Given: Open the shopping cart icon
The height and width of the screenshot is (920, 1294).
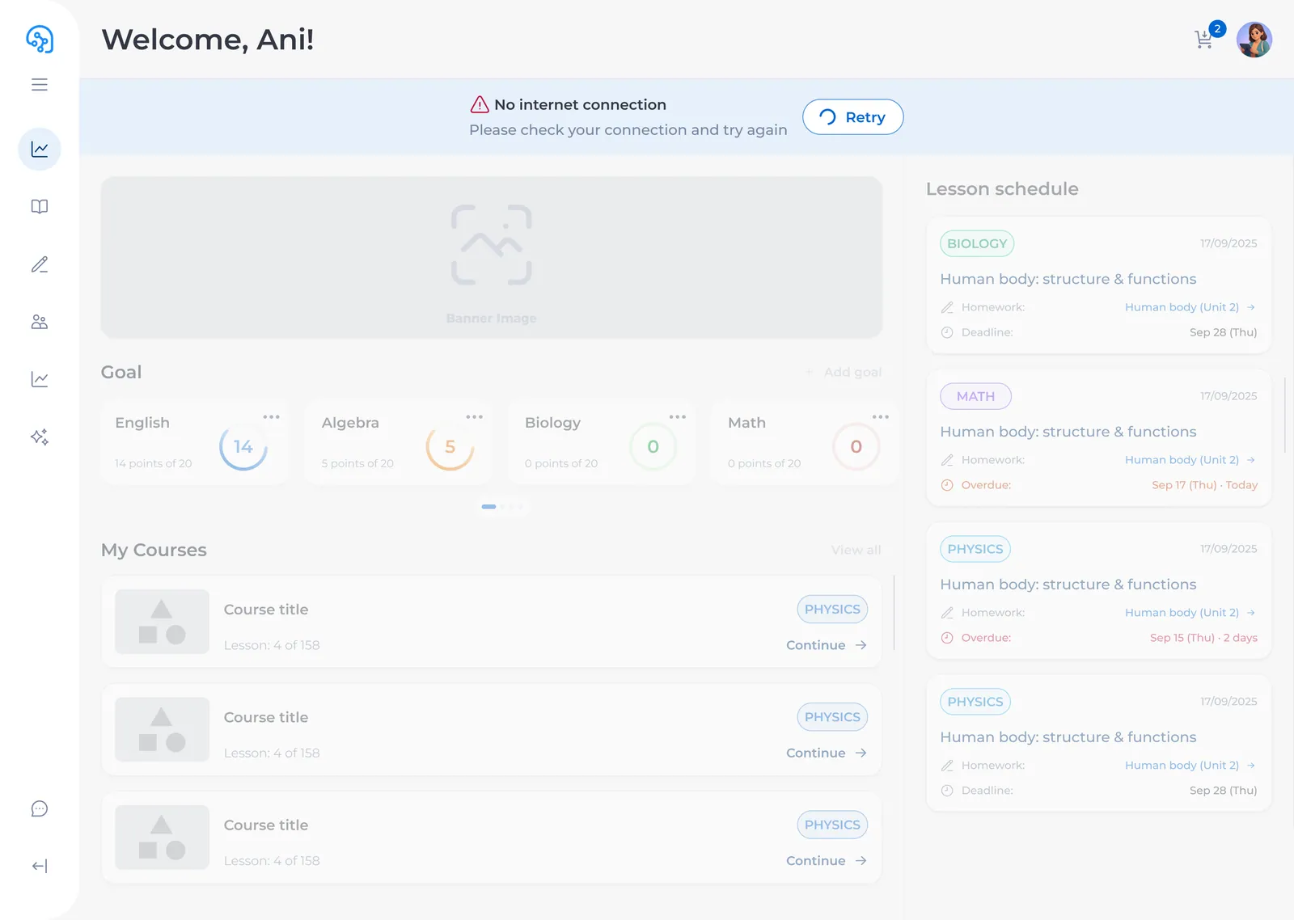Looking at the screenshot, I should [x=1203, y=40].
